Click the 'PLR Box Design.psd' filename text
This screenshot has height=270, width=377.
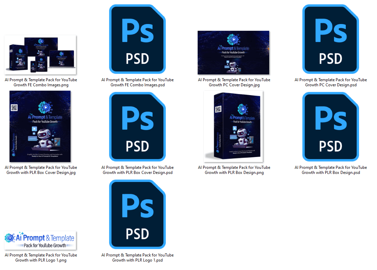click(331, 170)
